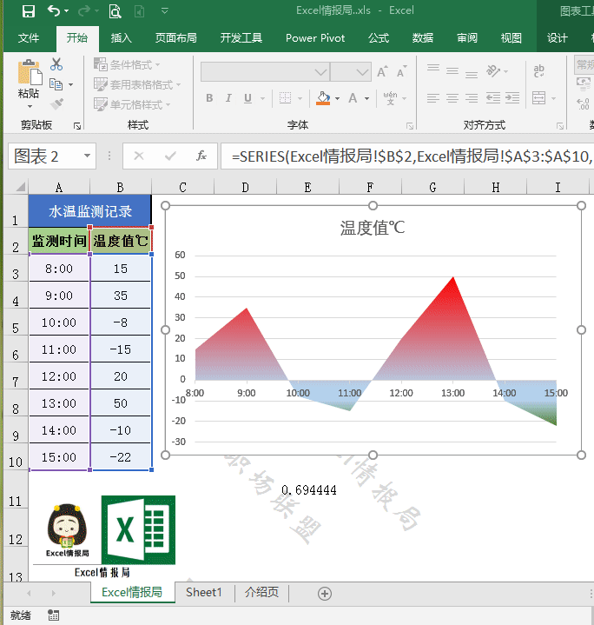
Task: Switch to the 插入 ribbon tab
Action: point(121,38)
